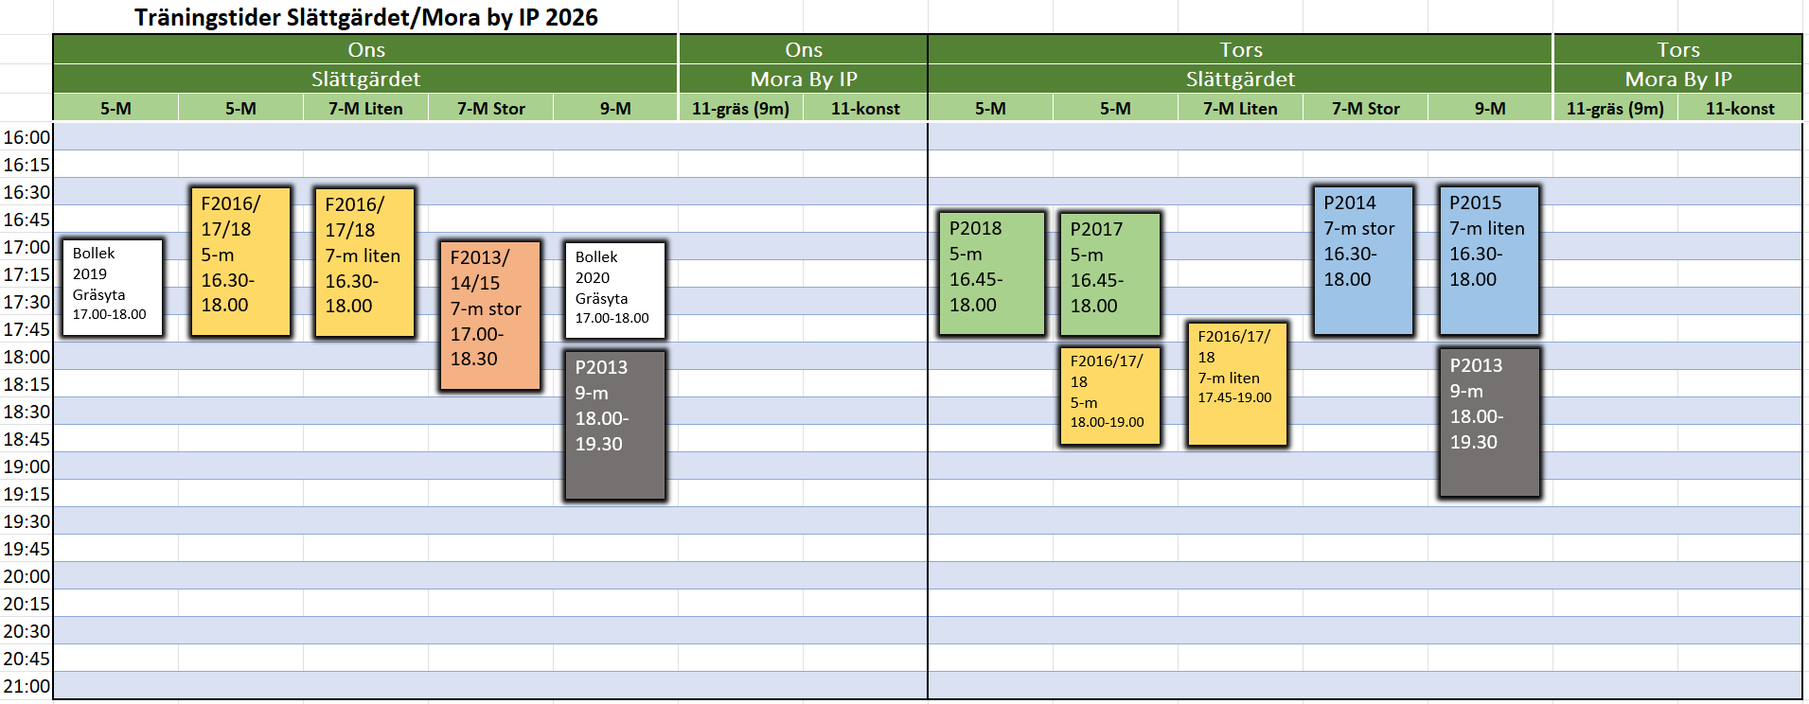Select the yellow F2016/17/18 7-m liten 17.45-19.00 block
The image size is (1809, 704).
point(1237,384)
